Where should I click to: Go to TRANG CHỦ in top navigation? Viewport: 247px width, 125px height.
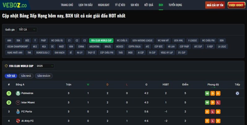[67, 5]
